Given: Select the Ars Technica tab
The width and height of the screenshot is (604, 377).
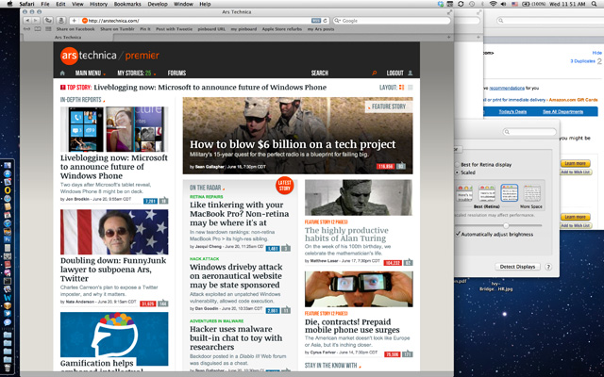Looking at the screenshot, I should [x=68, y=38].
